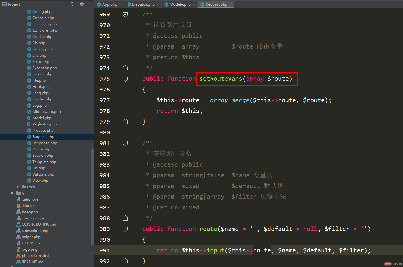Click the helper.php file icon
Image resolution: width=403 pixels, height=267 pixels.
[x=18, y=237]
